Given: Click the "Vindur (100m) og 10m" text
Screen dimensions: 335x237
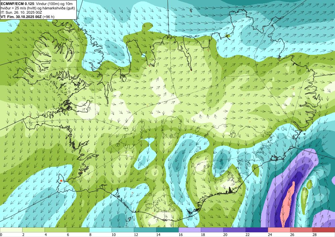Looking at the screenshot, I should coord(55,3).
